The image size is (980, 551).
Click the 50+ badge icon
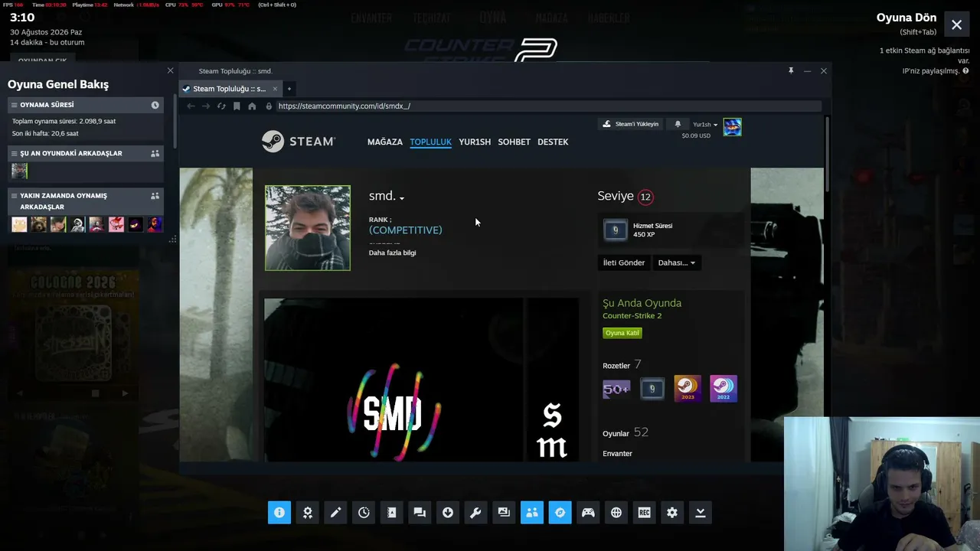coord(616,389)
